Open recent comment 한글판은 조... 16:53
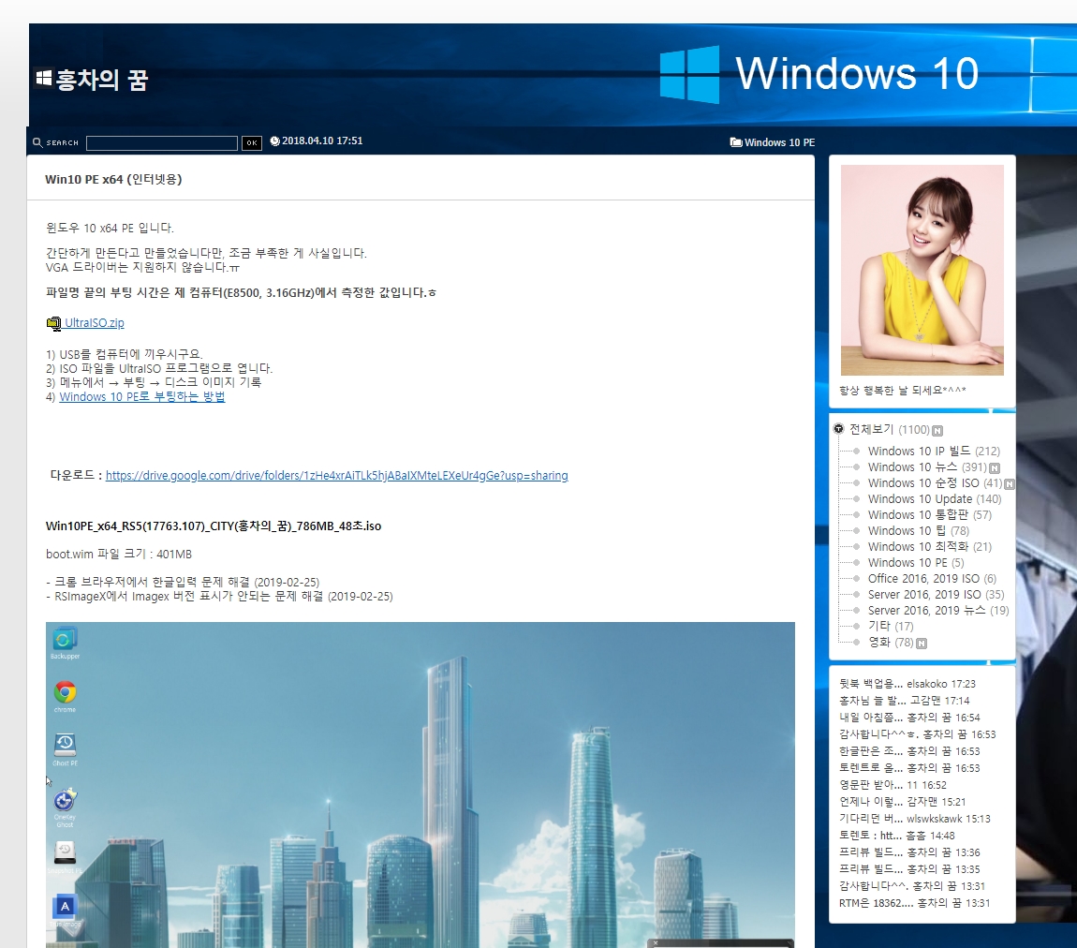This screenshot has height=948, width=1077. (909, 751)
